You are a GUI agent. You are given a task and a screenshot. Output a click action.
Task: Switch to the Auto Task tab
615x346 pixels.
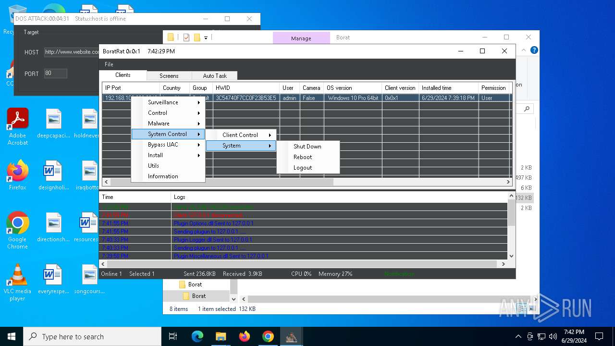coord(214,76)
